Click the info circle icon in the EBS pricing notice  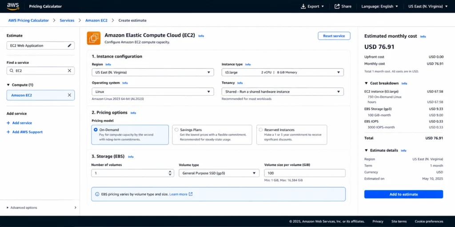[x=97, y=194]
